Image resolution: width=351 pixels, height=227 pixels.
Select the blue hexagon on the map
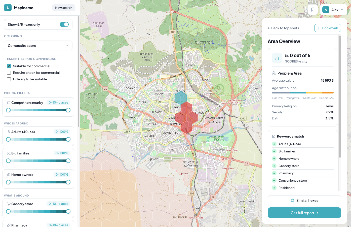[181, 98]
